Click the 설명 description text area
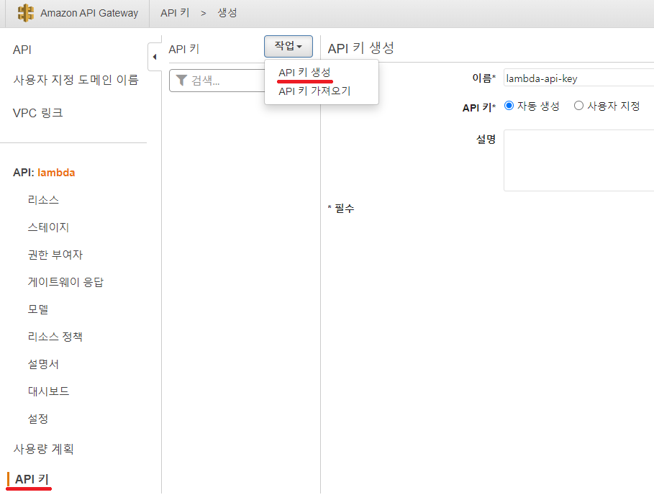The width and height of the screenshot is (654, 500). pos(579,160)
